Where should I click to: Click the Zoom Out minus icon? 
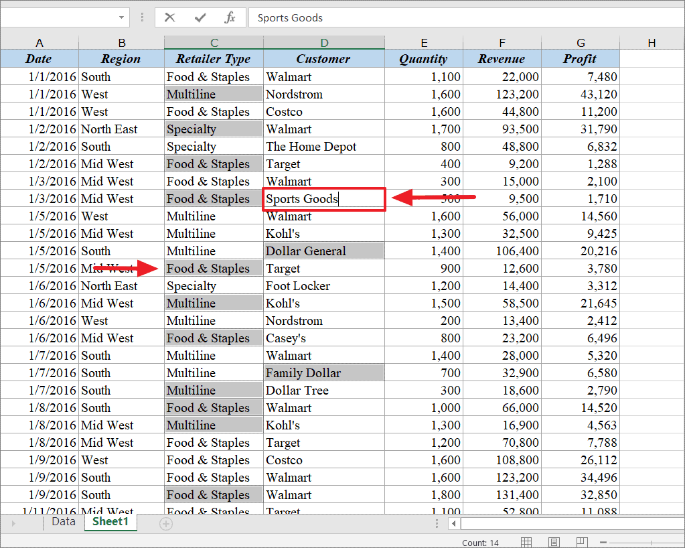click(x=603, y=541)
